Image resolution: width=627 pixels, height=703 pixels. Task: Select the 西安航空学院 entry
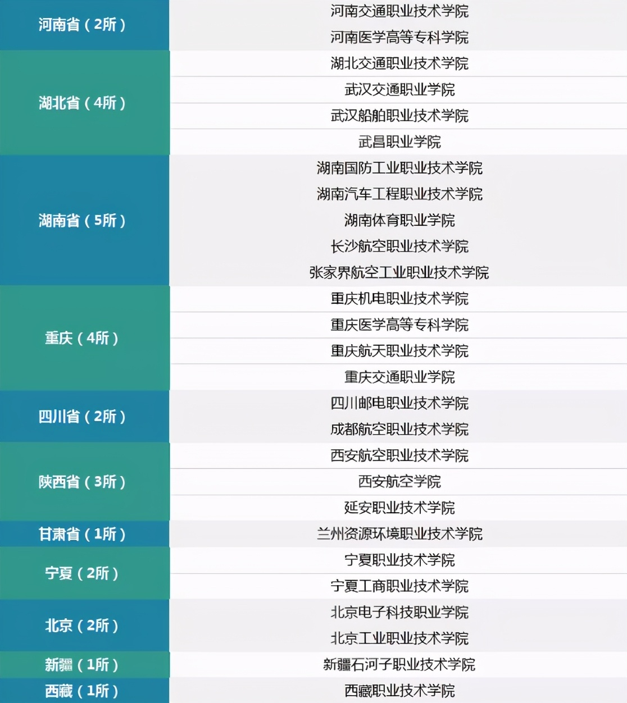[x=399, y=482]
